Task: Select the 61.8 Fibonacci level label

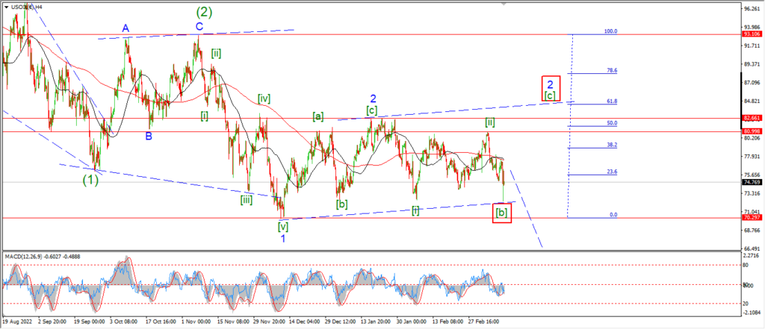Action: 612,101
